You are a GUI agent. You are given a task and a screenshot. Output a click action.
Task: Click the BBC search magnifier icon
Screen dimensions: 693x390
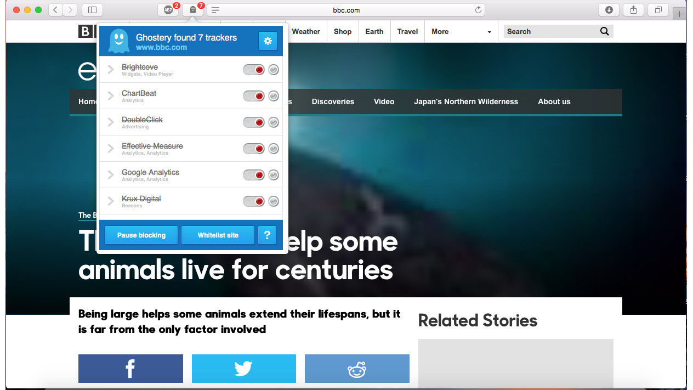(605, 31)
